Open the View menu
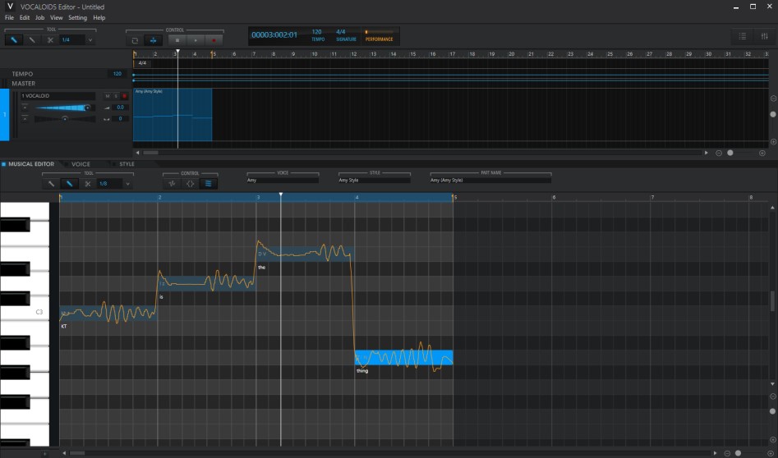The image size is (778, 458). pyautogui.click(x=57, y=18)
